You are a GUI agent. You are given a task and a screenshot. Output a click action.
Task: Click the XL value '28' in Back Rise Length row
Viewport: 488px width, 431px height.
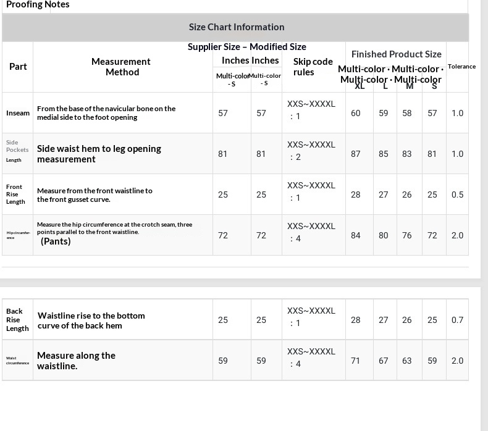click(x=355, y=320)
